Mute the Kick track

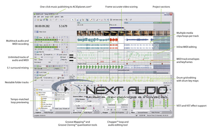point(57,66)
